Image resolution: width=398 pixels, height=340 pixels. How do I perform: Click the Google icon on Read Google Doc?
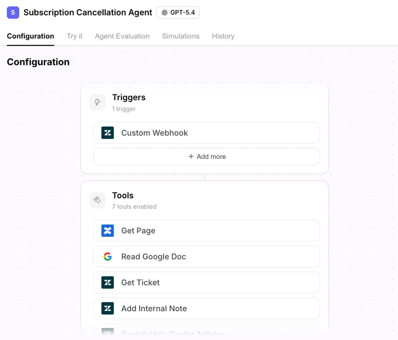click(107, 257)
